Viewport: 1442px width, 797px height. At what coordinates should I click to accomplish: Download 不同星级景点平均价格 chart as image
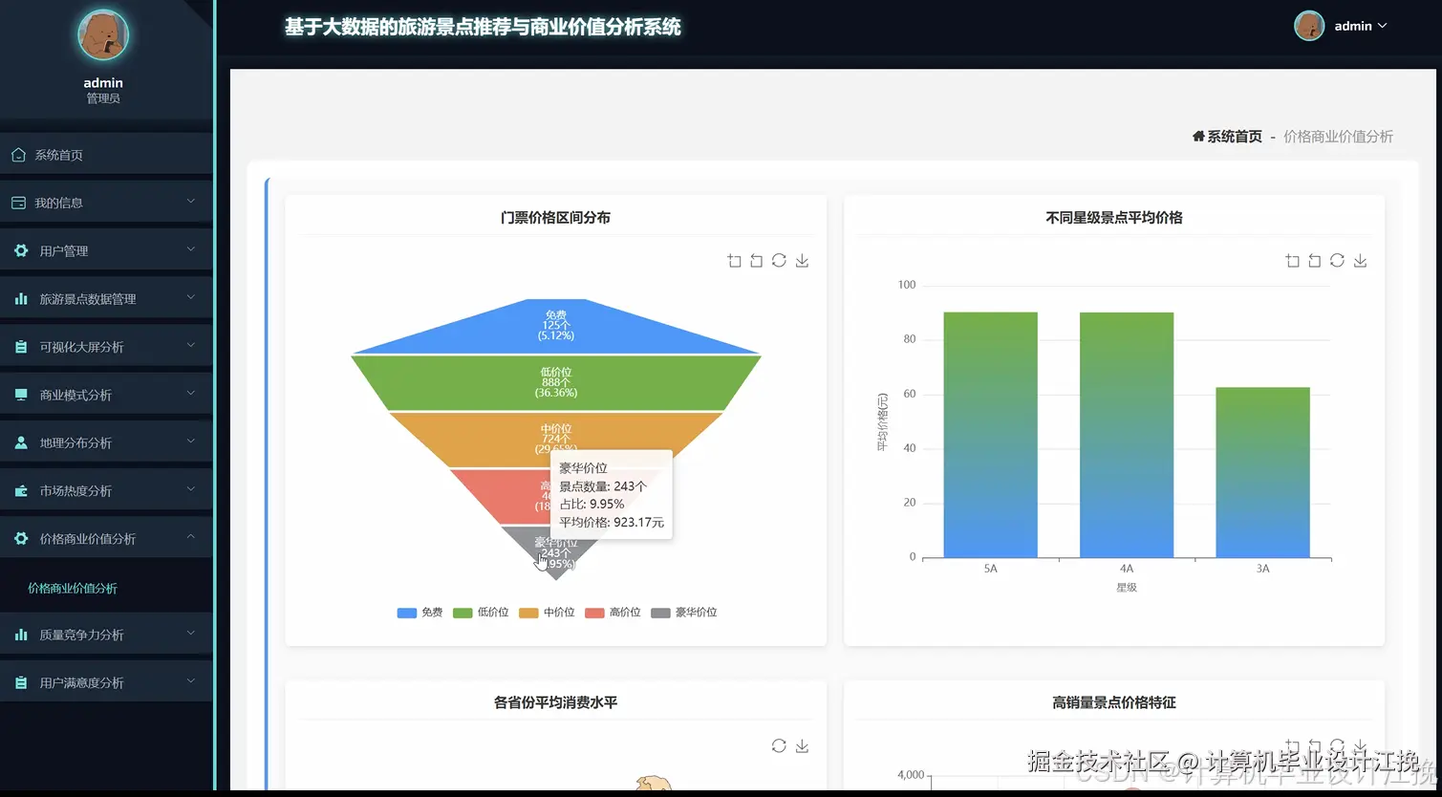click(x=1360, y=261)
